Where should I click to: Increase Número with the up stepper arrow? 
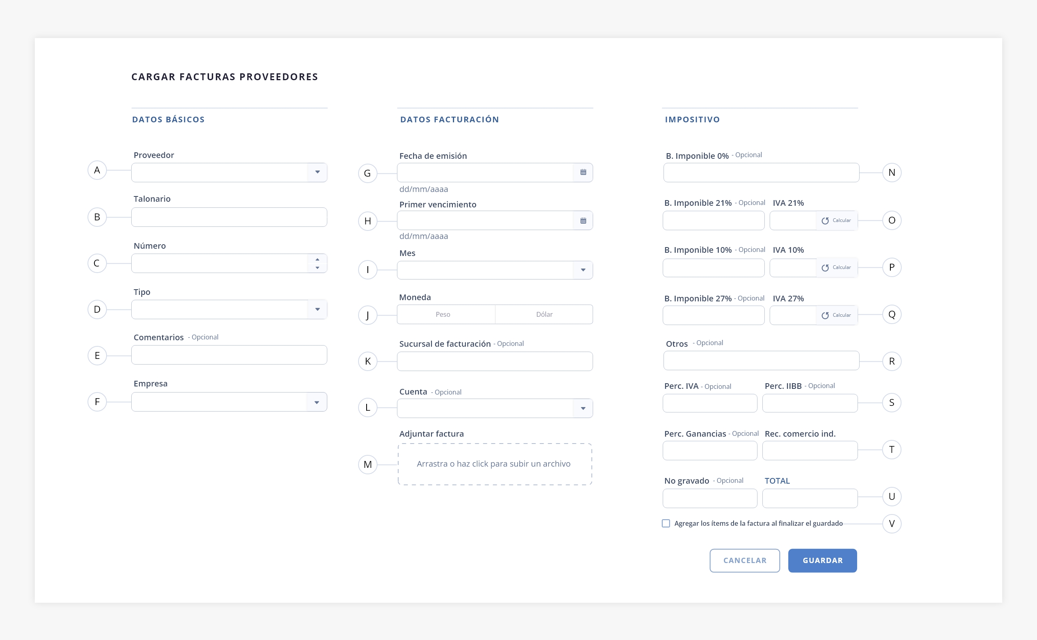[317, 260]
